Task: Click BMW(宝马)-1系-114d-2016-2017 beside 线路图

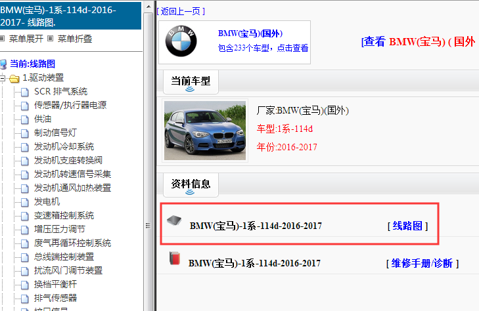Action: click(256, 226)
